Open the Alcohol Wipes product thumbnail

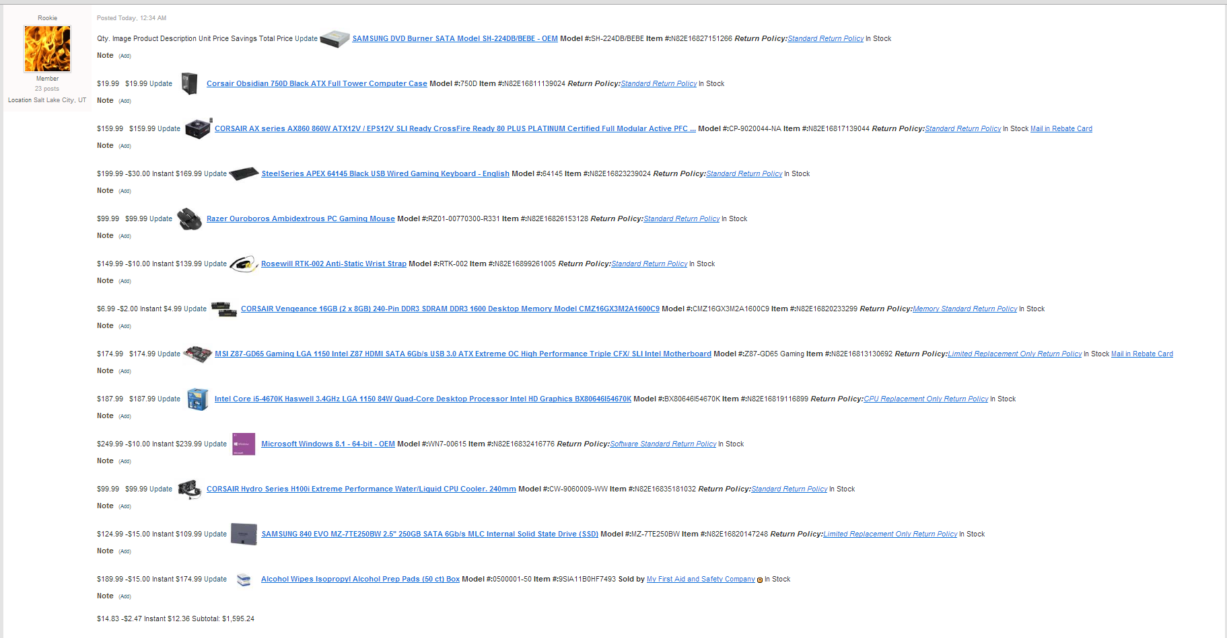244,580
